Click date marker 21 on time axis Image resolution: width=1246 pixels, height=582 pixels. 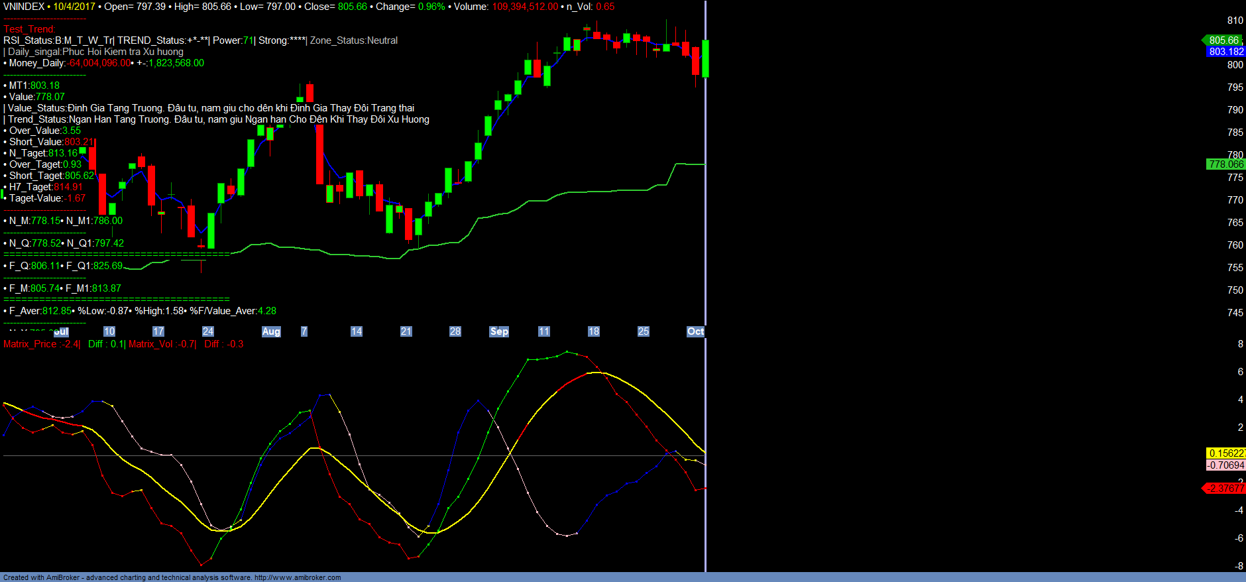[406, 331]
